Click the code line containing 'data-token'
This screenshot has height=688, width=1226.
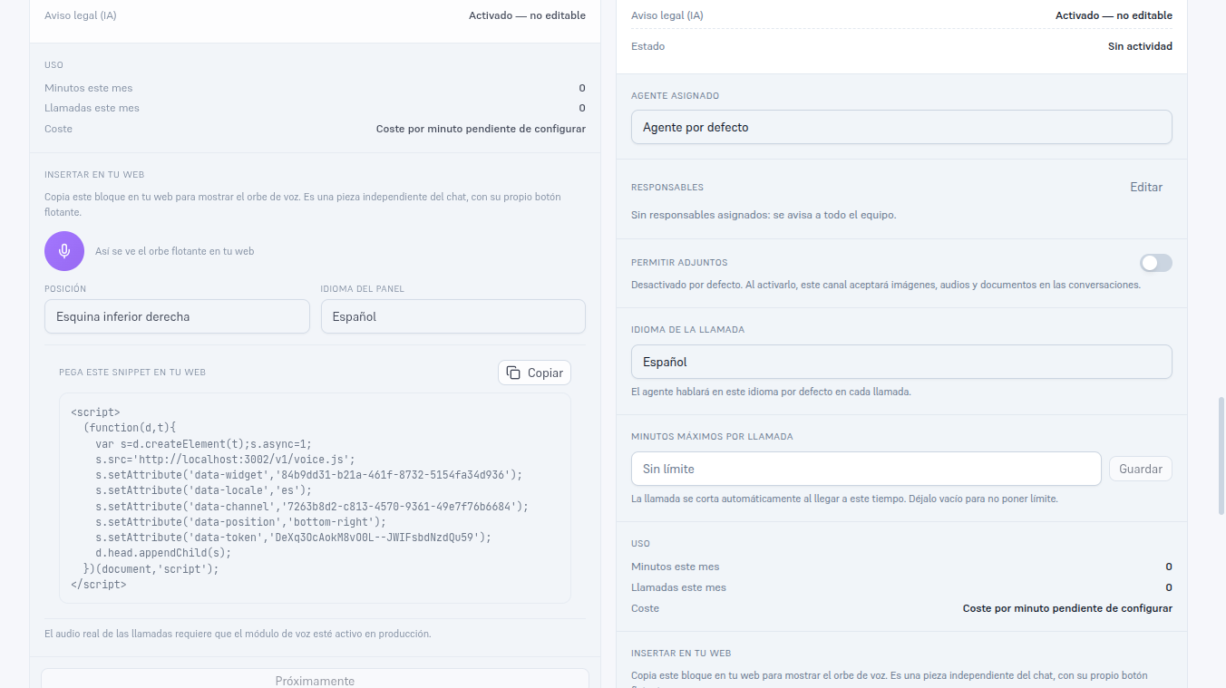click(294, 538)
